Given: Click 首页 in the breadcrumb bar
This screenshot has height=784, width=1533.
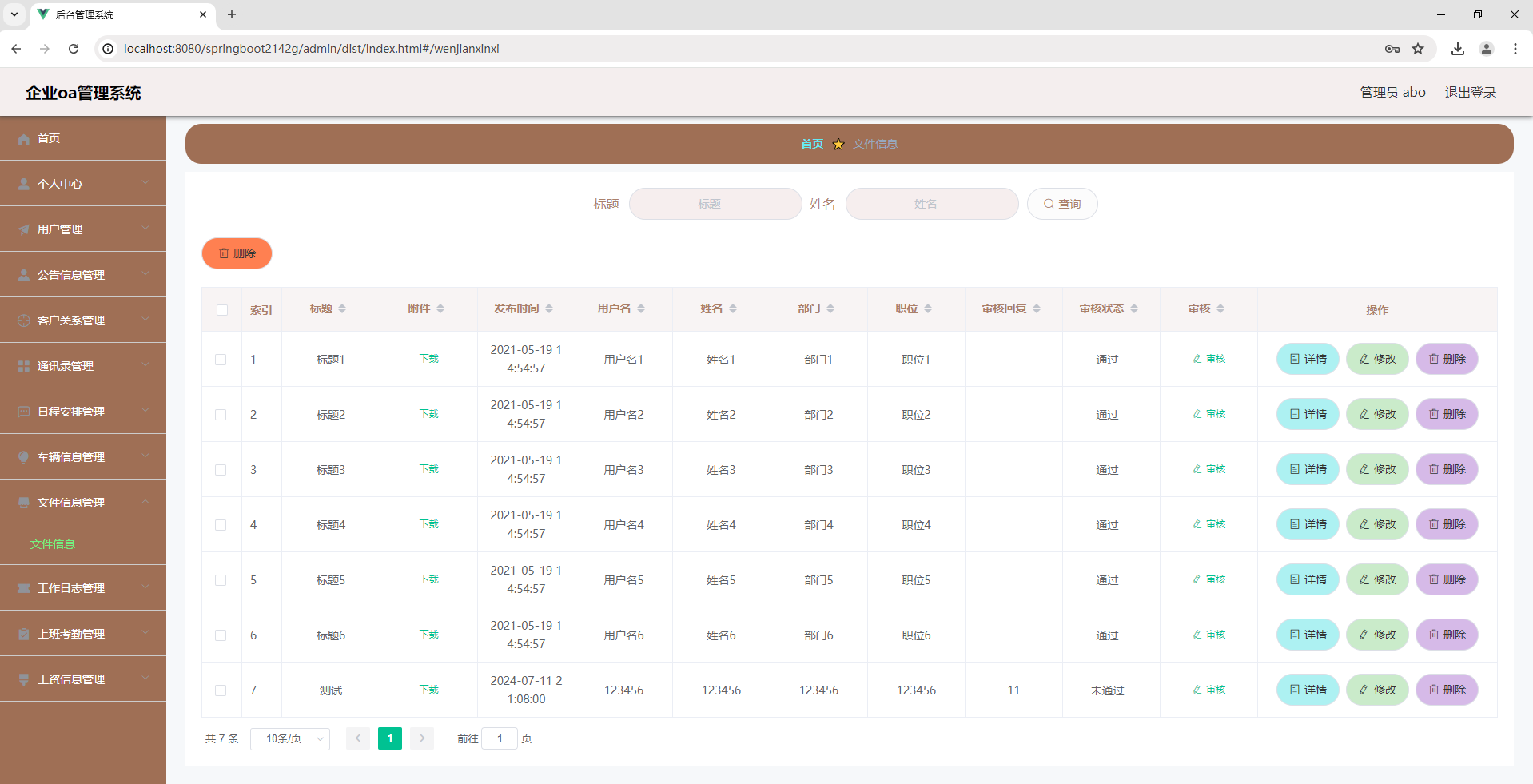Looking at the screenshot, I should coord(810,144).
